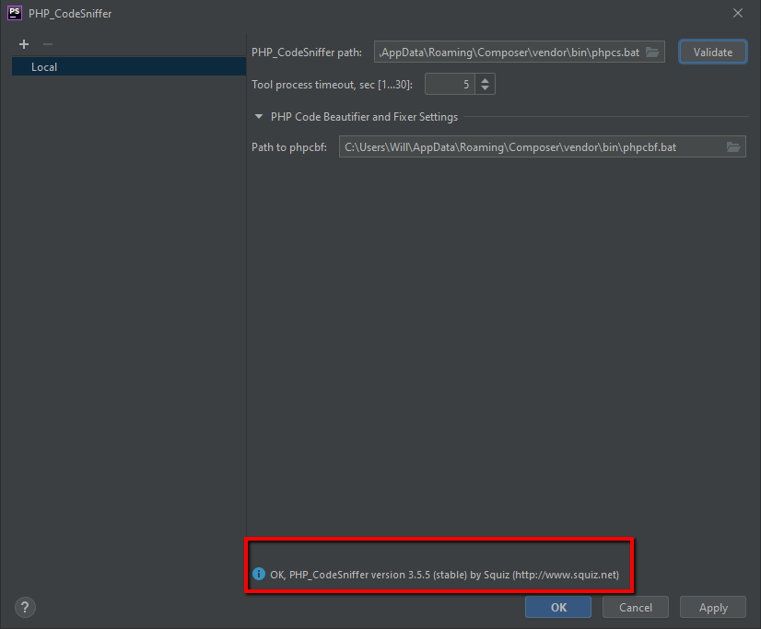Click the PHP_CodeSniffer version 3.5.5 message
761x629 pixels.
[x=445, y=575]
